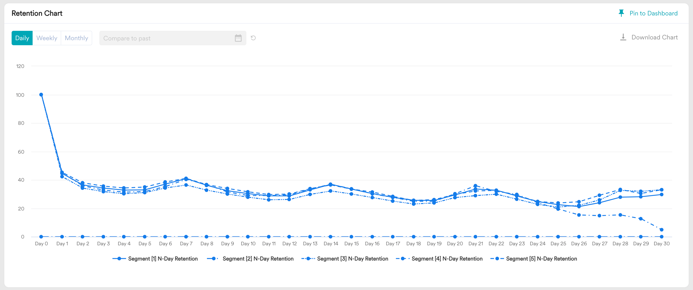Click the Segment [4] legend line marker
Image resolution: width=693 pixels, height=290 pixels.
coord(403,258)
